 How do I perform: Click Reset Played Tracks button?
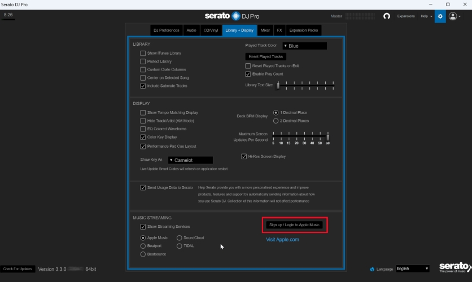(265, 56)
